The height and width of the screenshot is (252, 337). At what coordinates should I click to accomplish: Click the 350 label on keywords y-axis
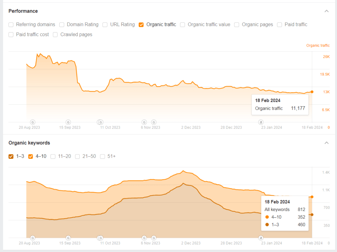tap(326, 225)
